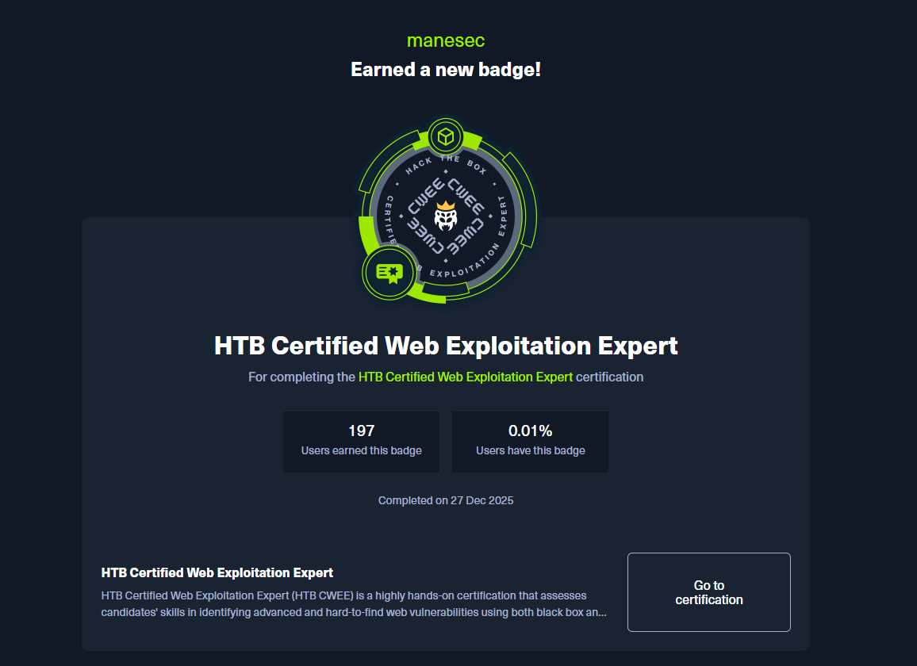This screenshot has height=666, width=917.
Task: Click the truncated certification description paragraph
Action: pos(354,603)
